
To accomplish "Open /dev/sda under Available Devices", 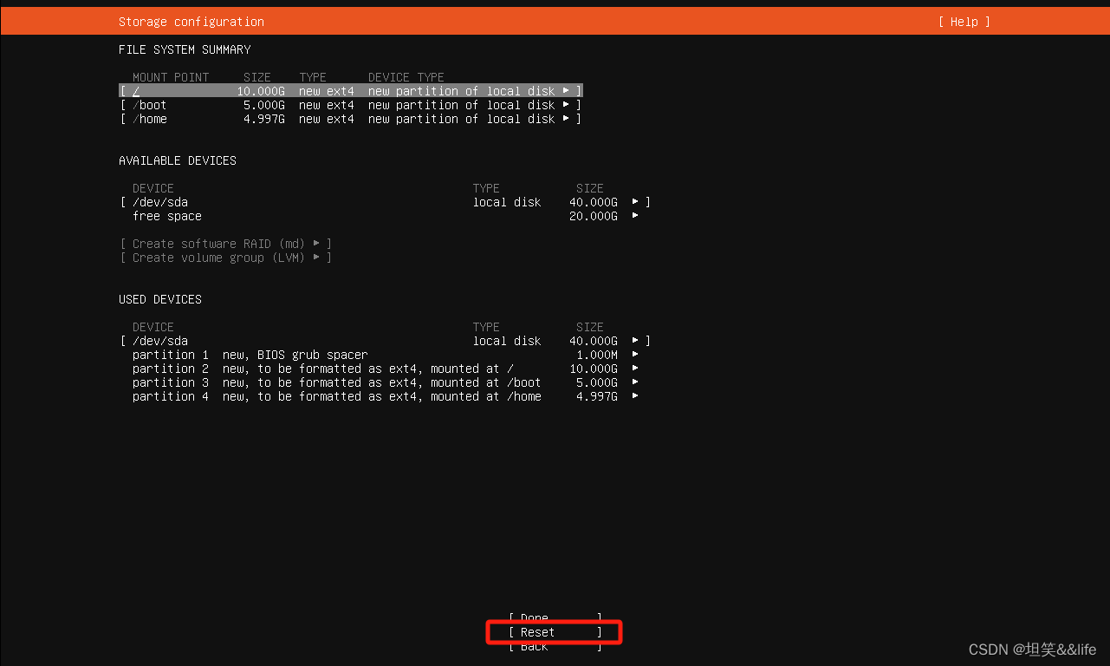I will click(385, 202).
